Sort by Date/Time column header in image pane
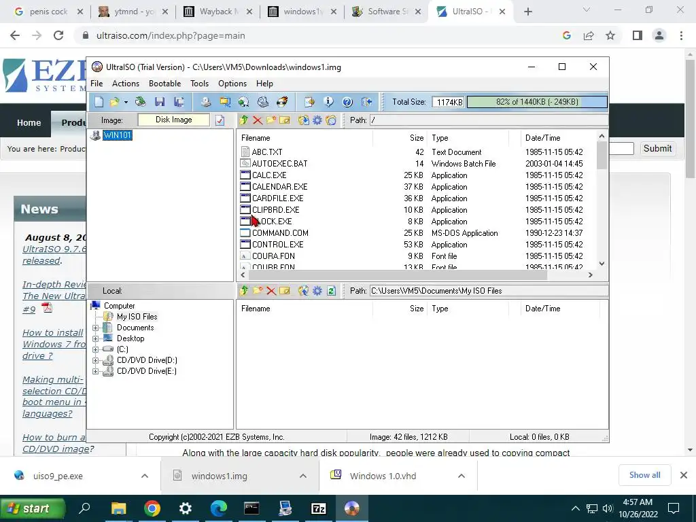This screenshot has width=696, height=522. click(559, 138)
